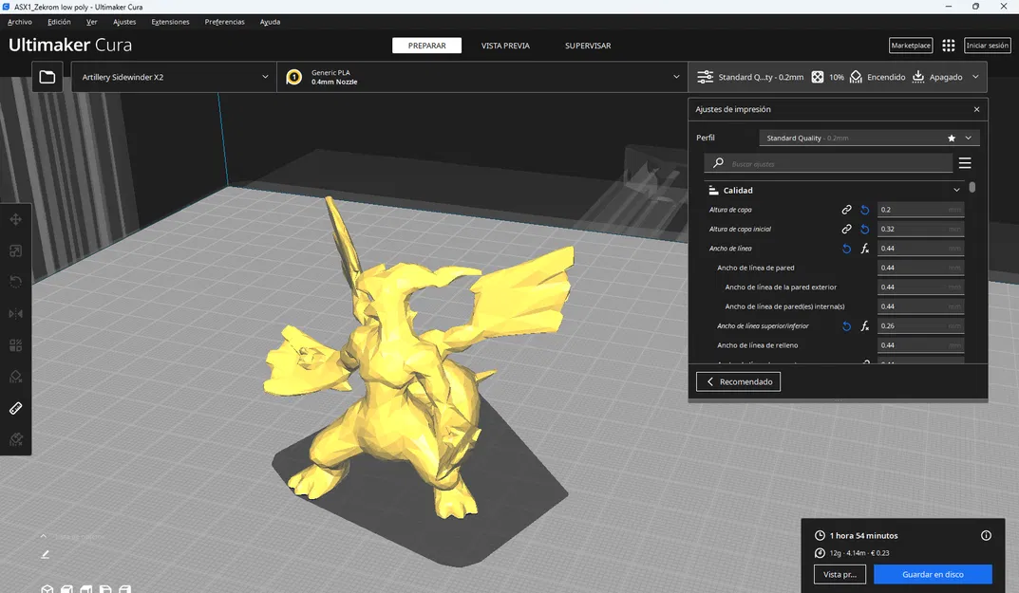Open the Extensiones menu

pyautogui.click(x=170, y=21)
